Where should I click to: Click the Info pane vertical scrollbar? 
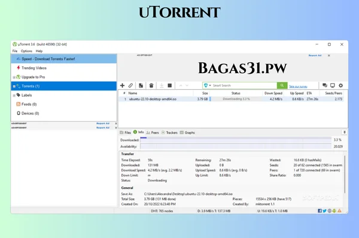pyautogui.click(x=345, y=174)
